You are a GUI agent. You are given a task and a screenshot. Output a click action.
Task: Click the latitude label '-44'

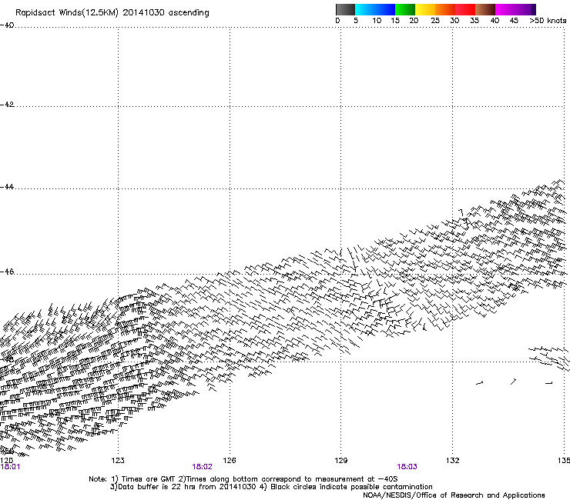point(7,187)
